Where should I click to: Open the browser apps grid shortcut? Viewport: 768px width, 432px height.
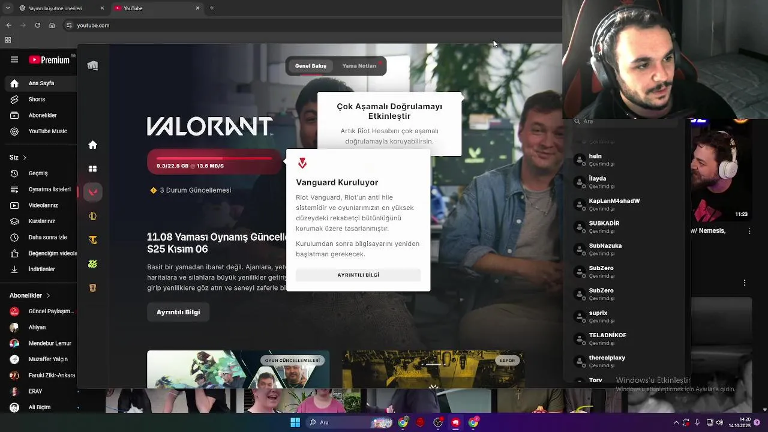pos(8,40)
